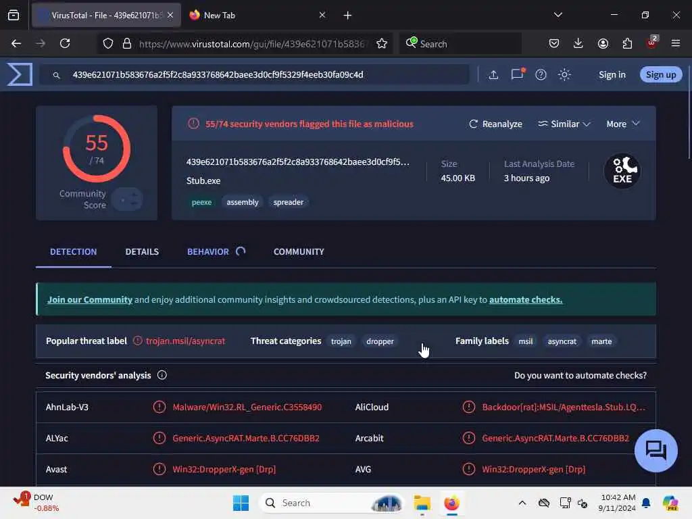
Task: Reload the current page
Action: 65,43
